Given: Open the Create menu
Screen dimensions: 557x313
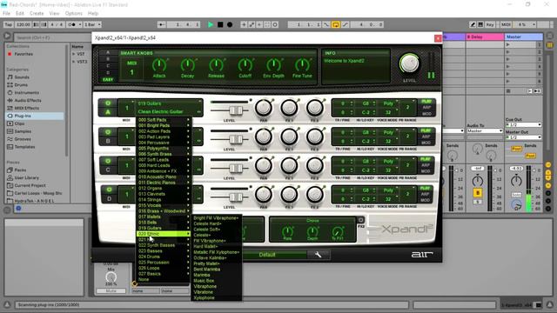Looking at the screenshot, I should tap(37, 14).
